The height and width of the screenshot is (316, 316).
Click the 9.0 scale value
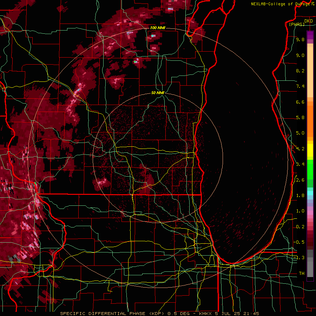(x=300, y=55)
